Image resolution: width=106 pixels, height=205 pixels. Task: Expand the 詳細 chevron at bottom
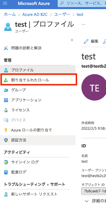87,201
